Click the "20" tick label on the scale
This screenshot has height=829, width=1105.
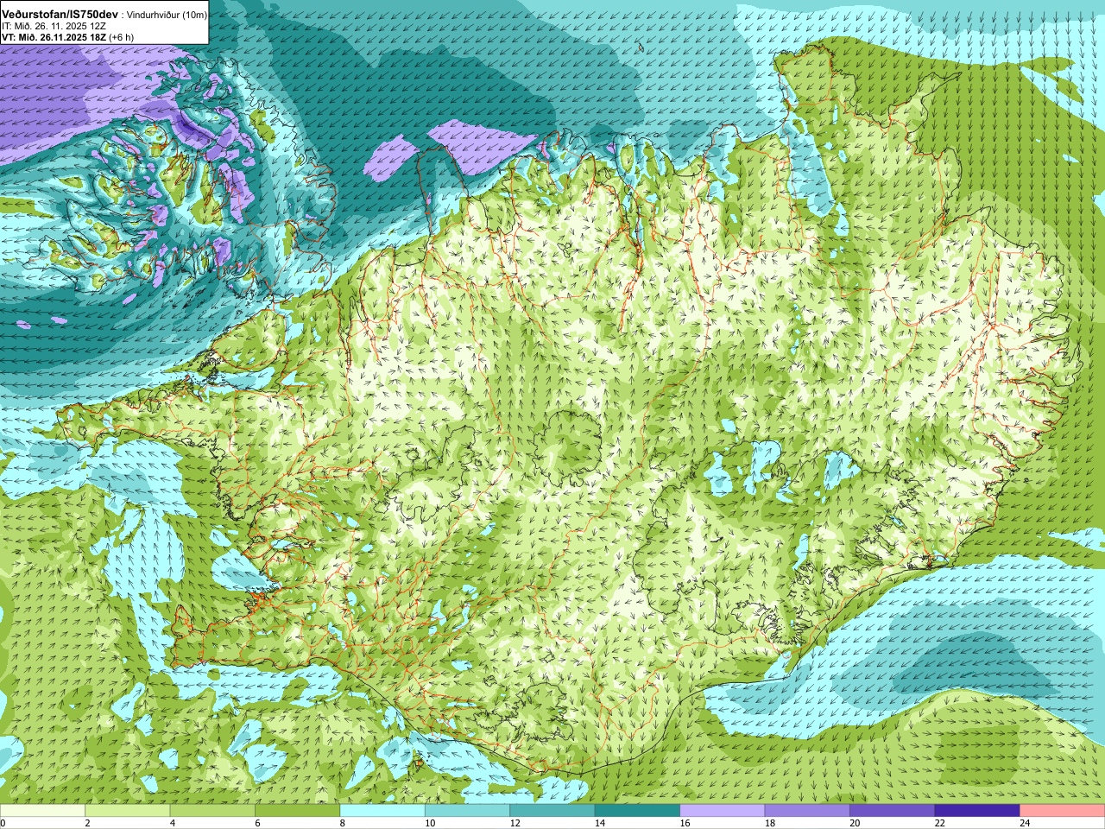pos(854,823)
